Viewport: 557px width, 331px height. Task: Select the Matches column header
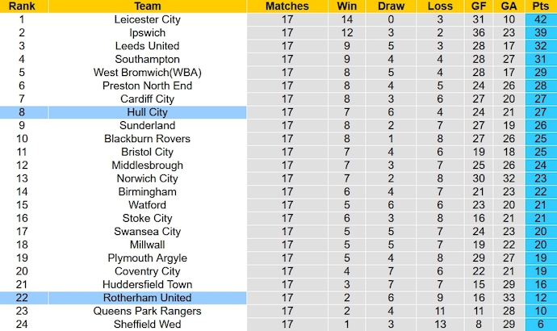coord(287,6)
